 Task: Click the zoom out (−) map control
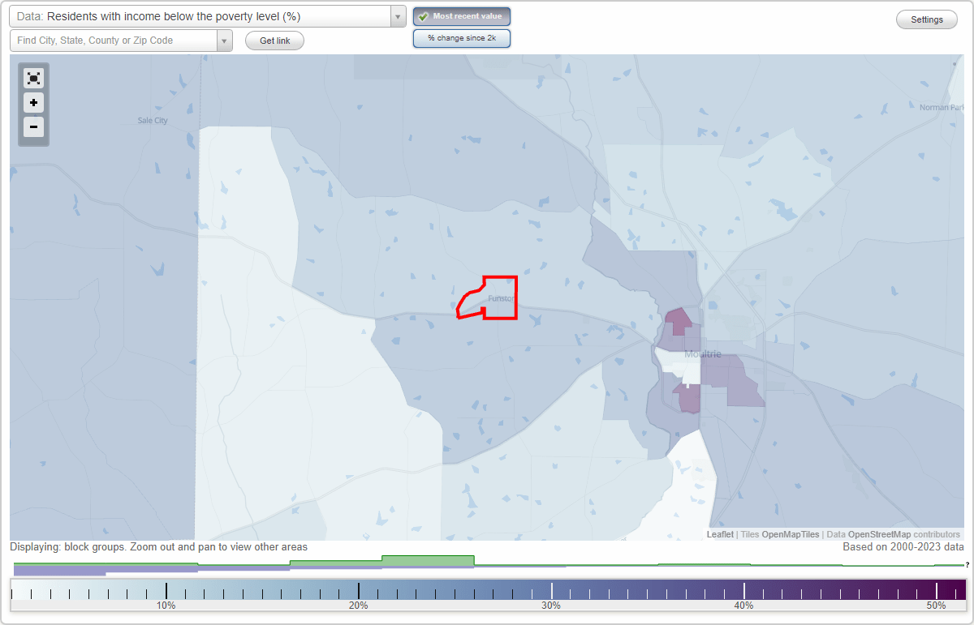coord(33,127)
